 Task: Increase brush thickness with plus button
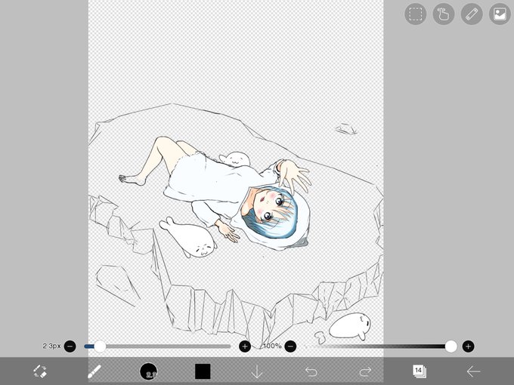pyautogui.click(x=245, y=346)
